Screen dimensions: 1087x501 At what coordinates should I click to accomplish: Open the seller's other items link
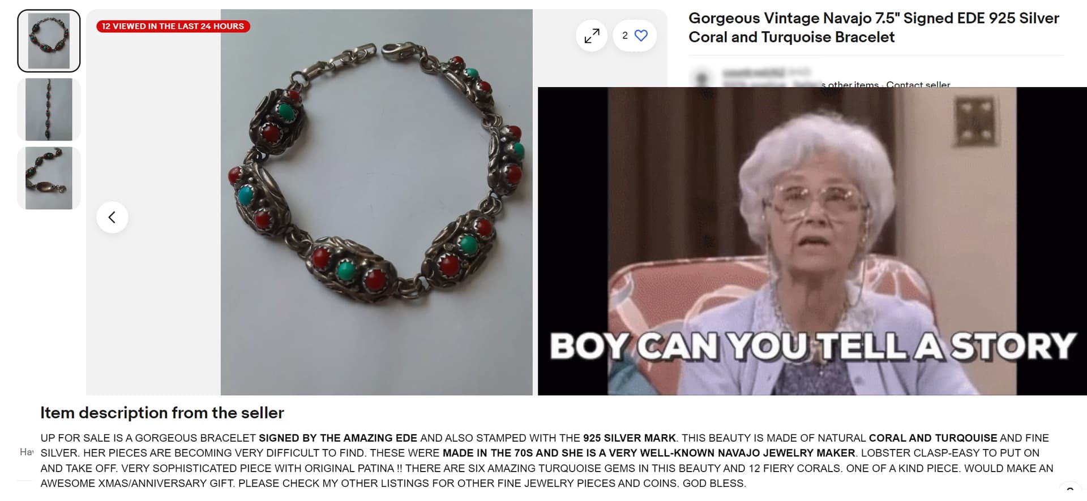(x=849, y=84)
